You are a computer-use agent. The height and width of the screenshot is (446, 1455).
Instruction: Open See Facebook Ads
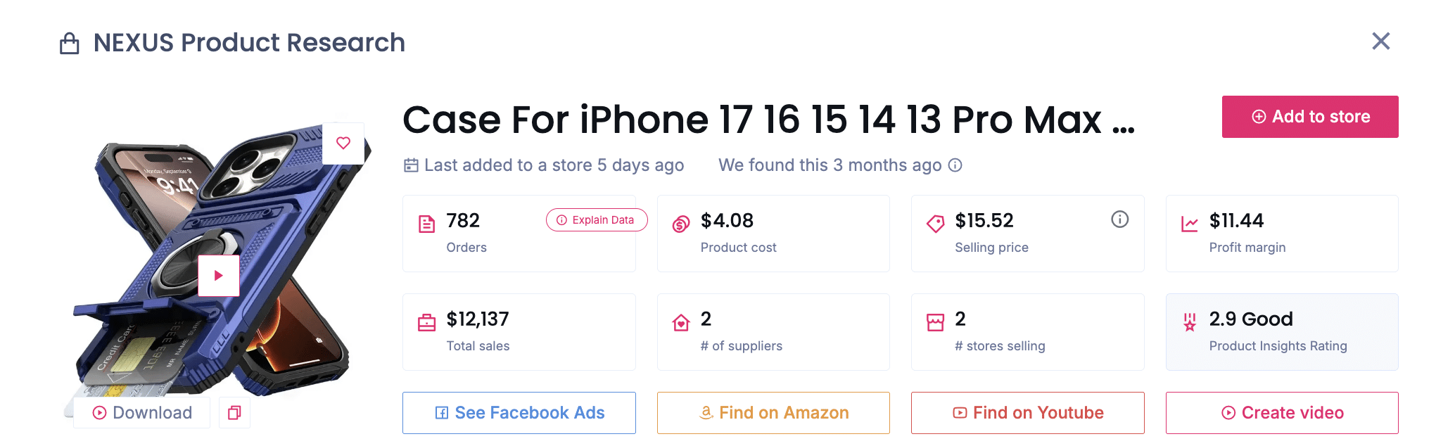(519, 413)
